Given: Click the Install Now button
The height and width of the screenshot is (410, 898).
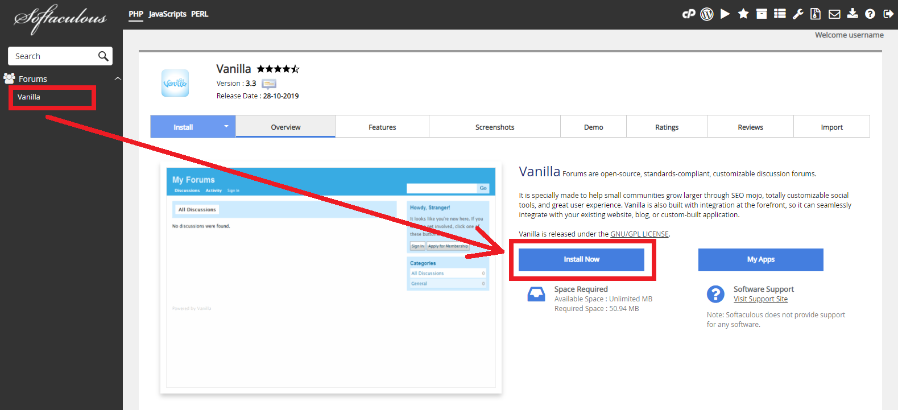Looking at the screenshot, I should click(581, 259).
